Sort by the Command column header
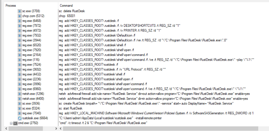This screenshot has height=131, width=269. pyautogui.click(x=66, y=6)
